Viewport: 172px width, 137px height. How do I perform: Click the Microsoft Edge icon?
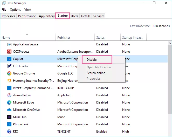click(x=9, y=102)
